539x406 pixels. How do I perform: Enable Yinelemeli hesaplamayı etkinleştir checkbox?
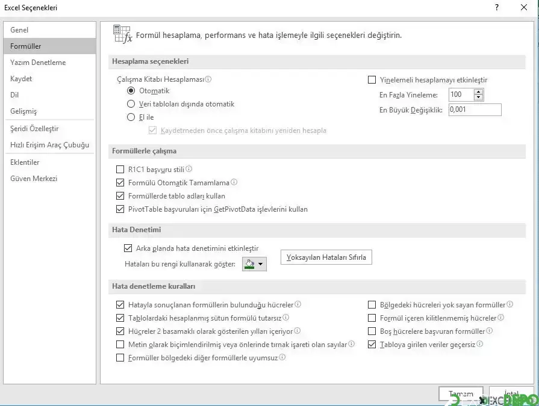point(372,80)
